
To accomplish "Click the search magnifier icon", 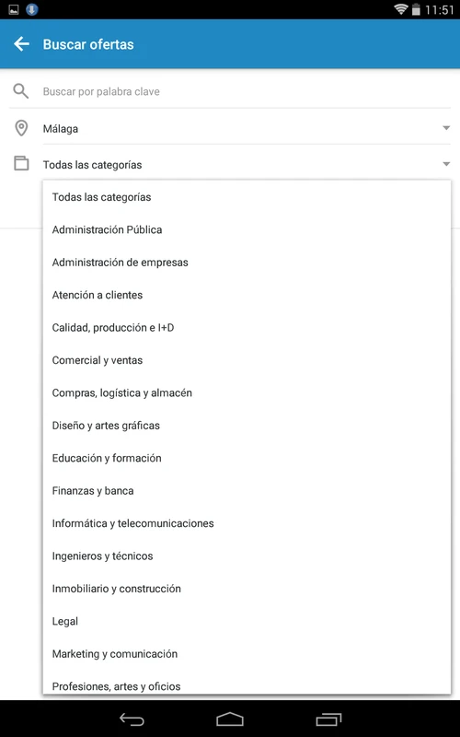I will click(x=21, y=91).
